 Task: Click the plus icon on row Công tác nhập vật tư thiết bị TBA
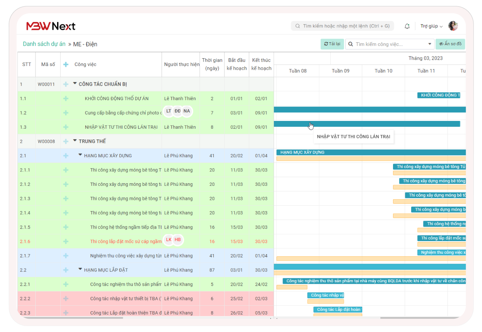66,298
